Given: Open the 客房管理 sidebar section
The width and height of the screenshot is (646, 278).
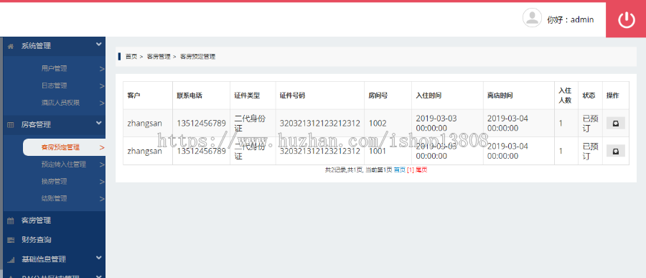Looking at the screenshot, I should tap(37, 221).
